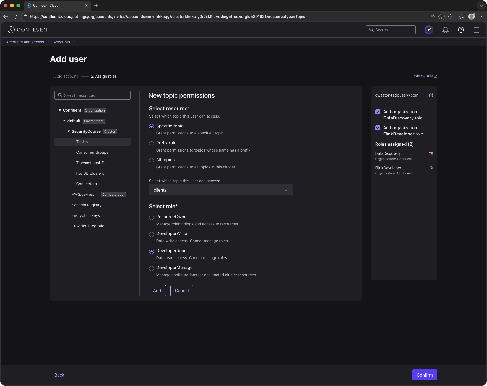Image resolution: width=487 pixels, height=386 pixels.
Task: Select the Specific topic radio button
Action: pyautogui.click(x=152, y=127)
